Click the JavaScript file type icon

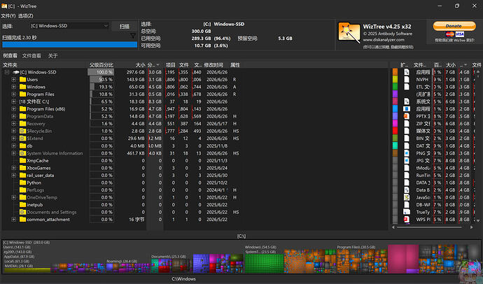[407, 197]
